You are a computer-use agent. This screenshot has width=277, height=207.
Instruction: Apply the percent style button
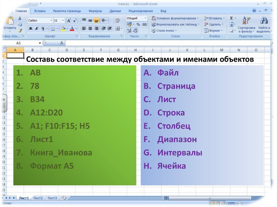pyautogui.click(x=138, y=24)
